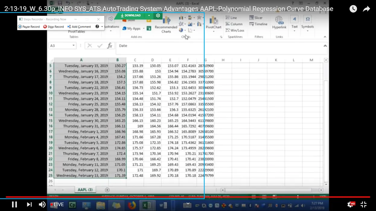Select column H header
Image resolution: width=376 pixels, height=211 pixels.
tap(223, 60)
